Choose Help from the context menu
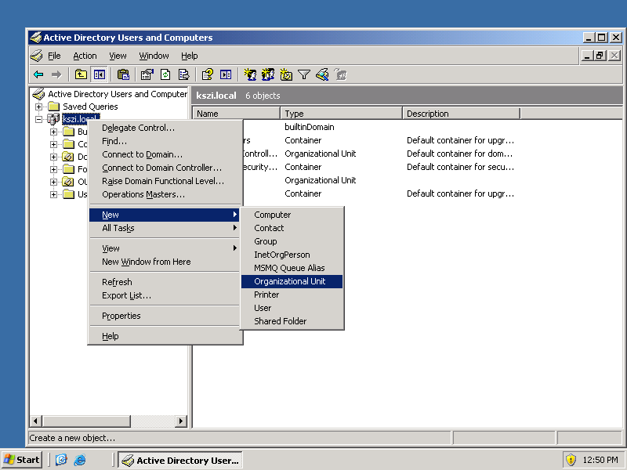The width and height of the screenshot is (627, 470). [165, 336]
